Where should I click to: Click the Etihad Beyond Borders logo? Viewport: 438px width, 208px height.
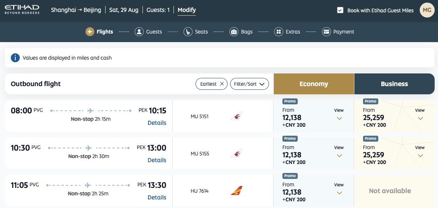tap(22, 9)
